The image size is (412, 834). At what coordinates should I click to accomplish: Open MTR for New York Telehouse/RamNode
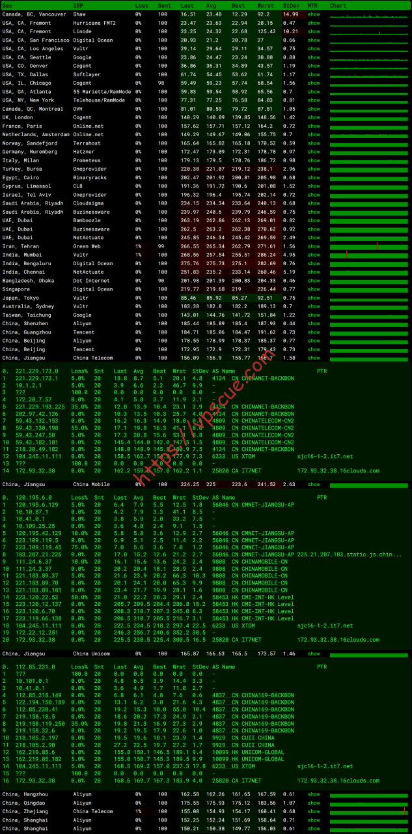pyautogui.click(x=314, y=100)
